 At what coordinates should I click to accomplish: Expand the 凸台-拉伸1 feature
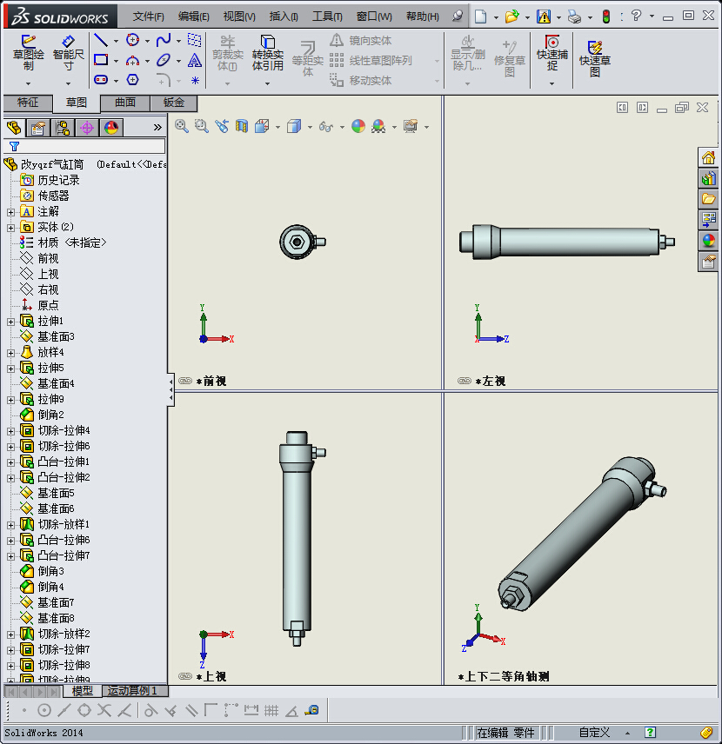pyautogui.click(x=10, y=462)
